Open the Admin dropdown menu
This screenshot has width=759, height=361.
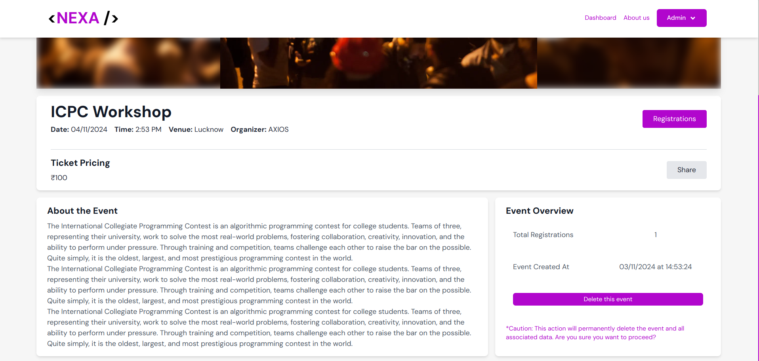click(681, 18)
